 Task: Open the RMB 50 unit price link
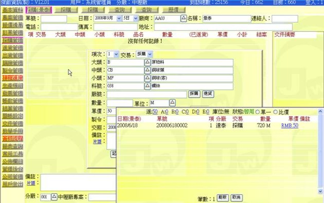(290, 125)
